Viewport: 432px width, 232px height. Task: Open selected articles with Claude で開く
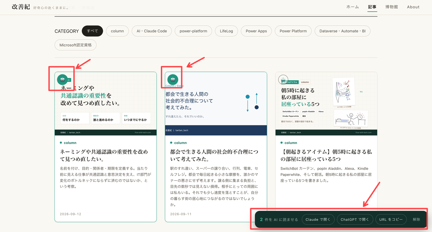click(x=318, y=220)
